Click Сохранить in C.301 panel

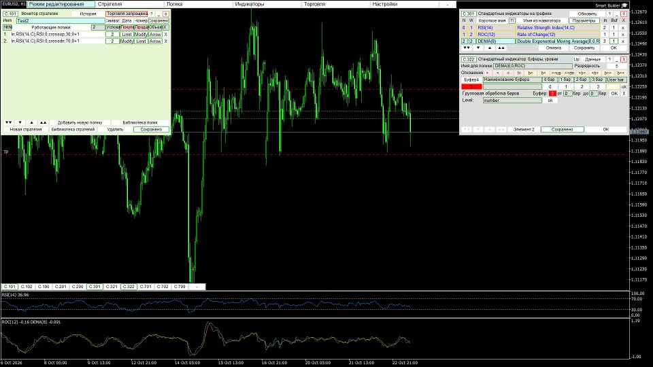[584, 48]
